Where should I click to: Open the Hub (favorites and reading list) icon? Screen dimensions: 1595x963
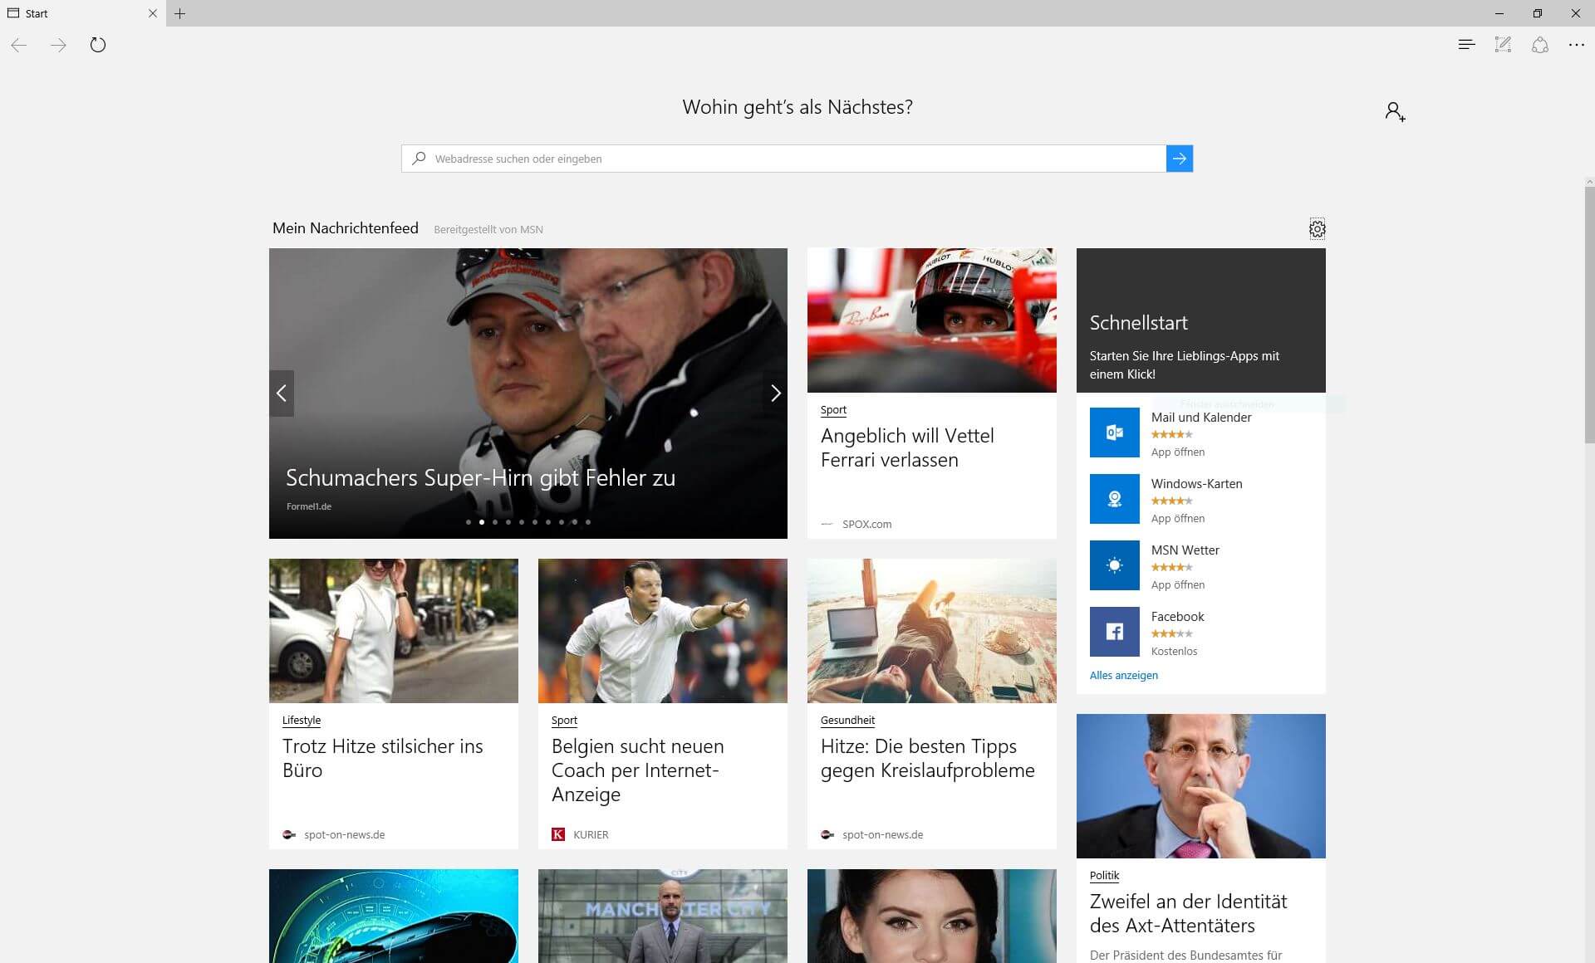[1466, 45]
